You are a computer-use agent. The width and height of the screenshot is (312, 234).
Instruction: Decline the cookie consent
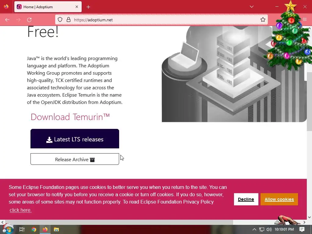point(246,199)
